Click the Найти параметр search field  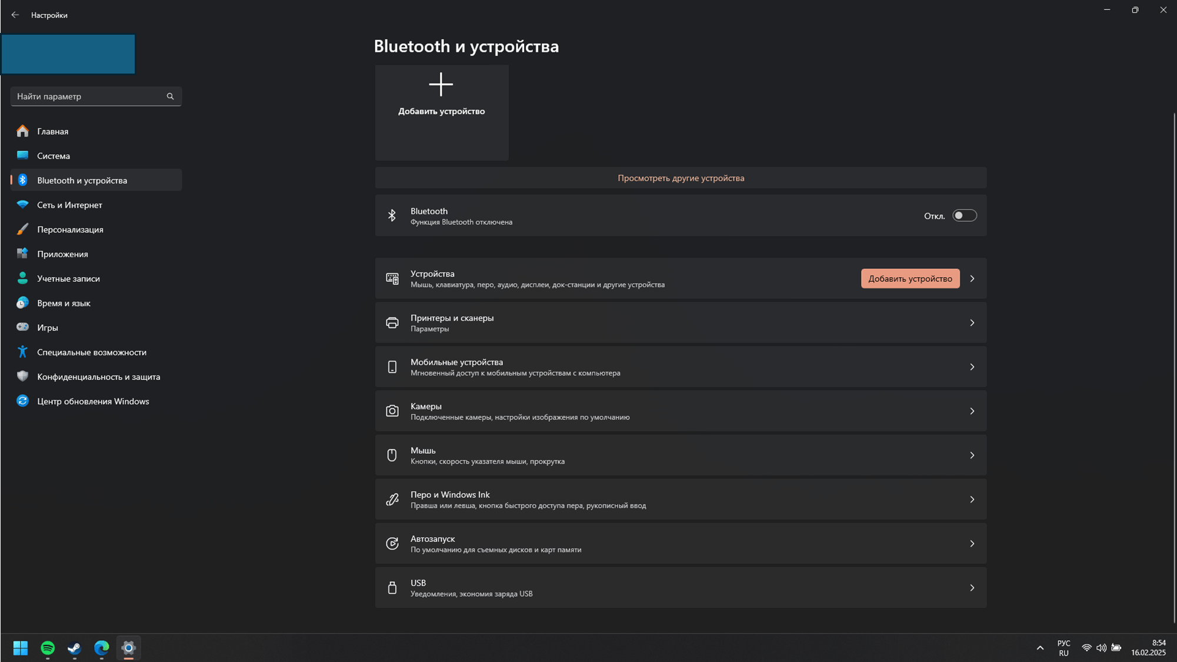96,96
